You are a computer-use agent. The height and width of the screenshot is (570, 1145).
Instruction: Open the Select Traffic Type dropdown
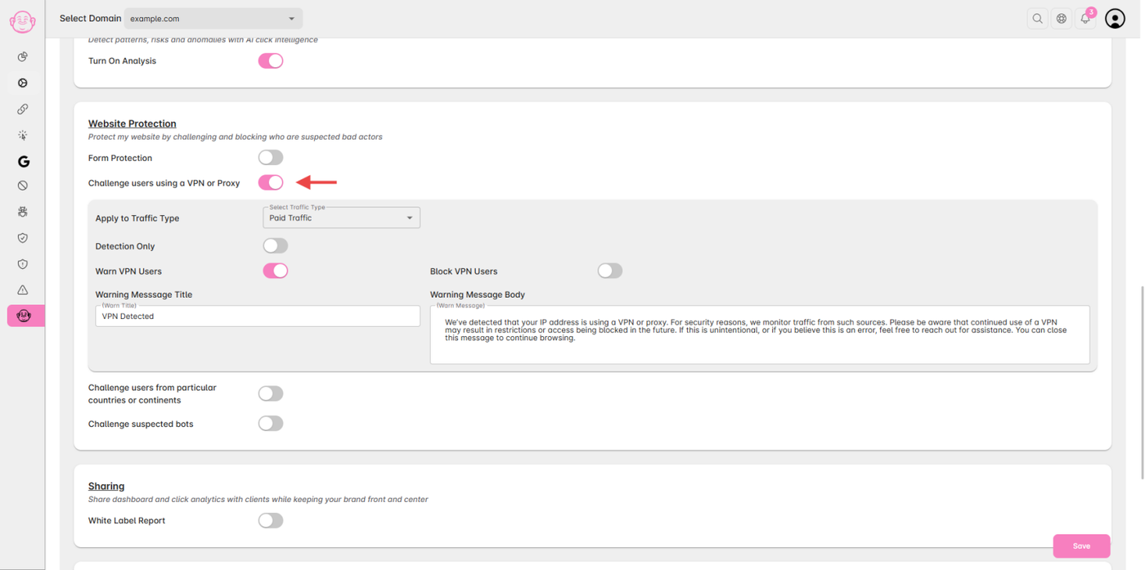(341, 218)
